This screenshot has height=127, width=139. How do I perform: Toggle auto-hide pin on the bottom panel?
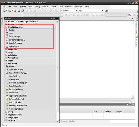point(130,104)
